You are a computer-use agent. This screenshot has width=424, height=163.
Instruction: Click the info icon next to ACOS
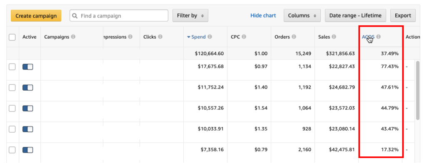(378, 37)
